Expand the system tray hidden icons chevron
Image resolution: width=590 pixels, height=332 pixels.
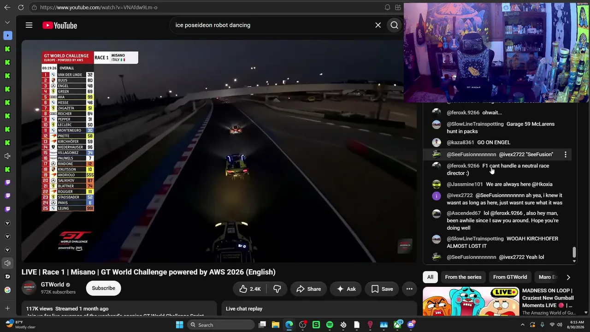[523, 325]
